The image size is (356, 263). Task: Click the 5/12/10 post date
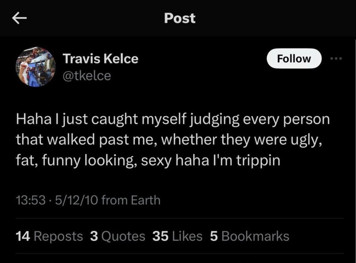pos(76,200)
